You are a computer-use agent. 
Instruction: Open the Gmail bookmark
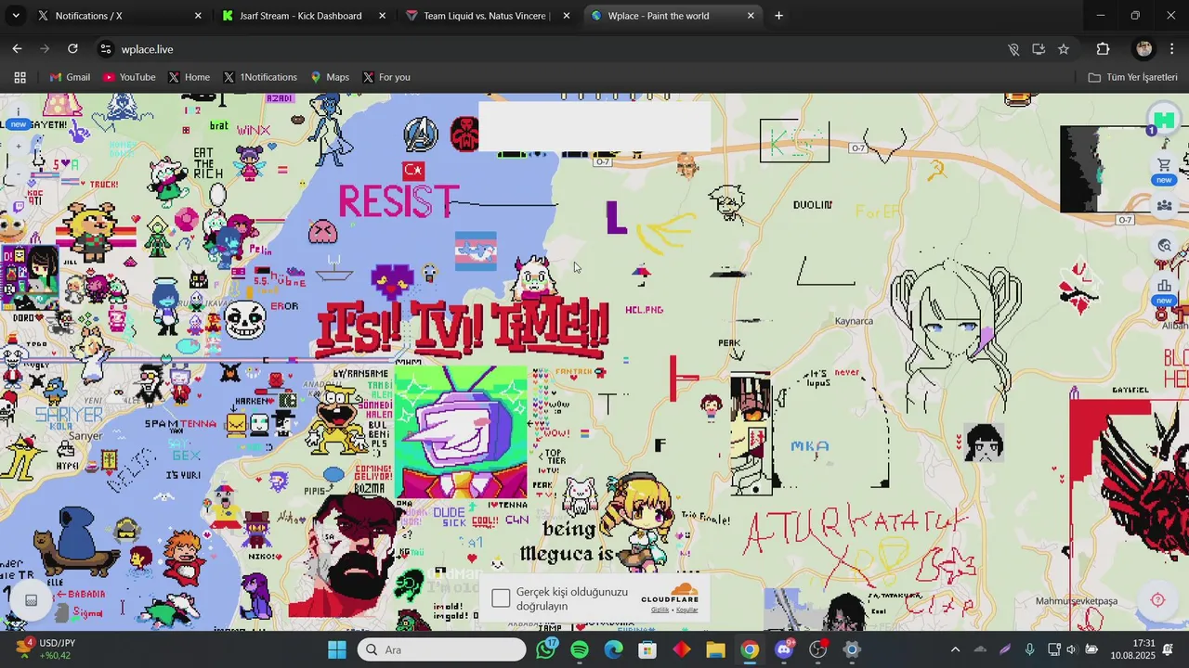[70, 77]
